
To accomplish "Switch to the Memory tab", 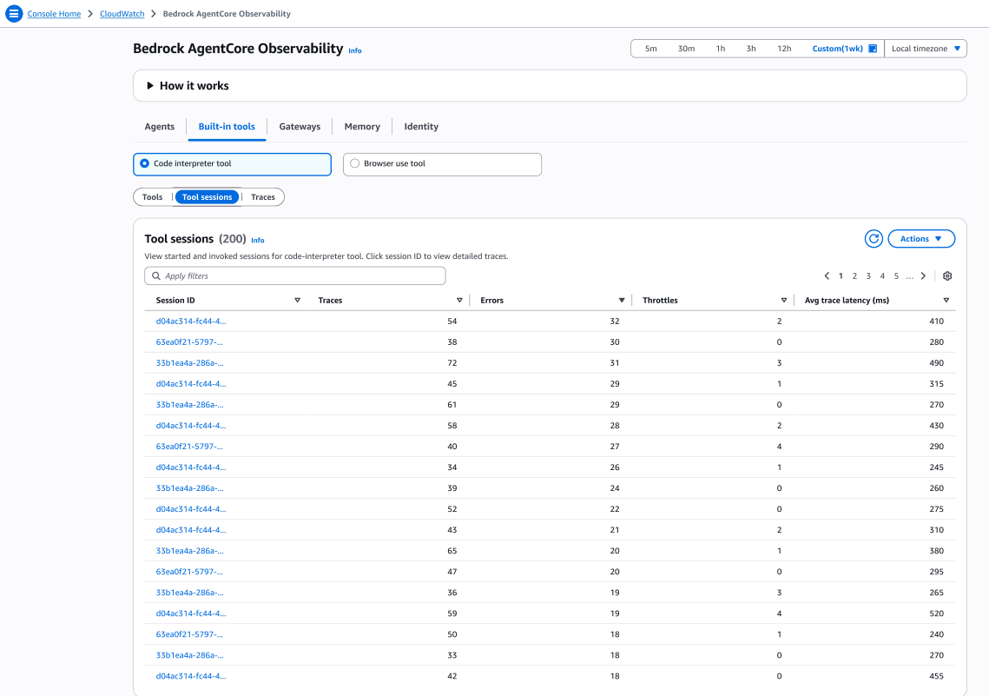I will pyautogui.click(x=362, y=126).
